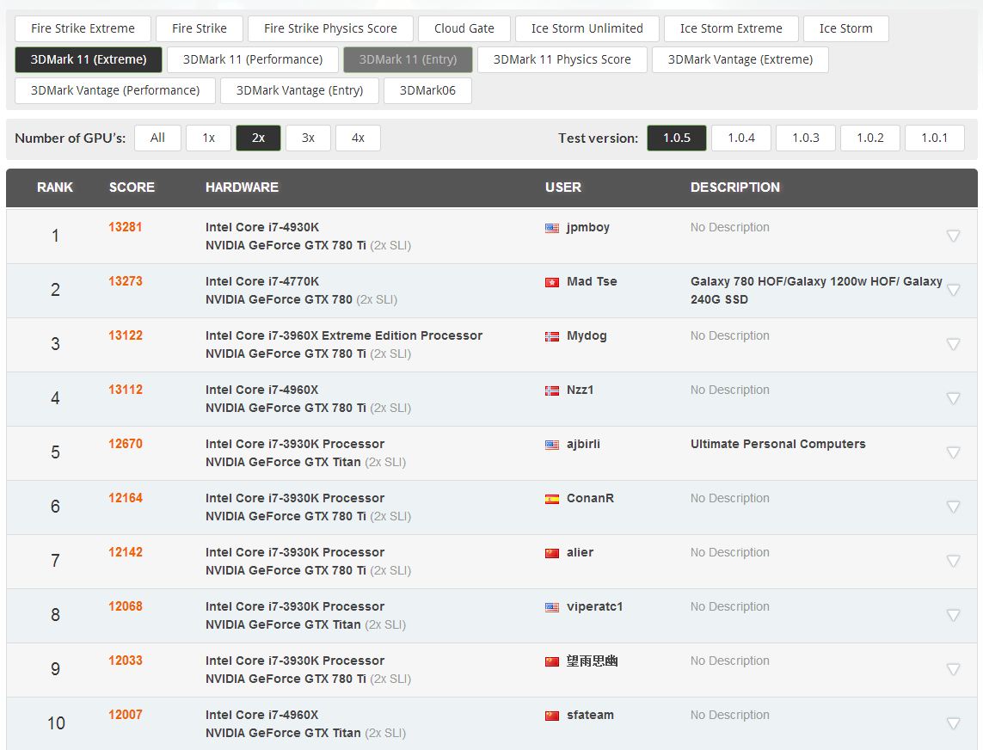
Task: Select test version 1.0.3
Action: click(806, 138)
